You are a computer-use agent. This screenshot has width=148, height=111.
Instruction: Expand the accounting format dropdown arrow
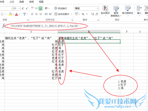(x=80, y=14)
